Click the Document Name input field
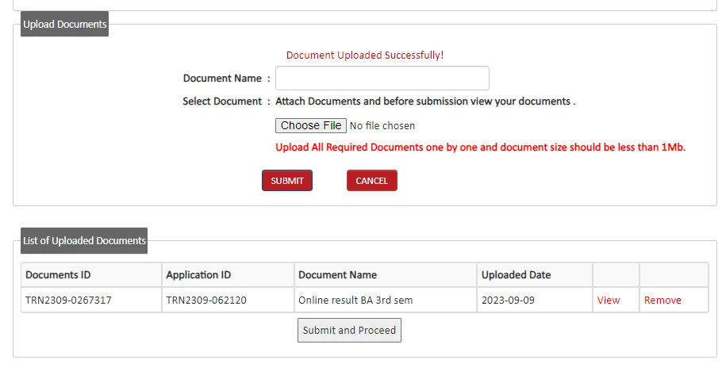This screenshot has height=379, width=722. [x=382, y=78]
